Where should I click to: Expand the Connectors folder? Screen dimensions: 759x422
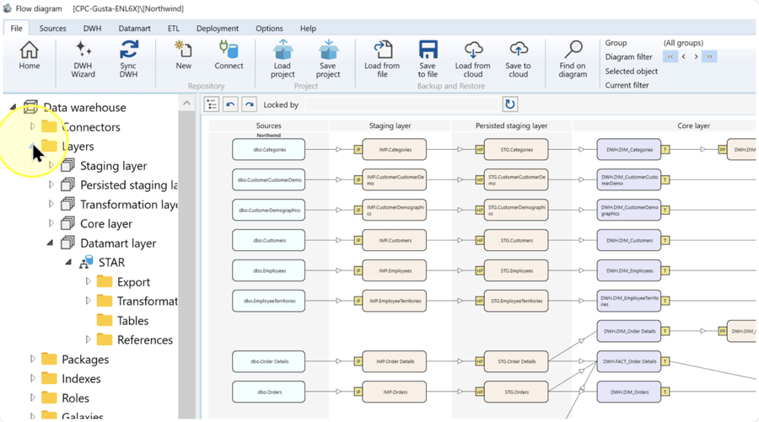[x=32, y=126]
